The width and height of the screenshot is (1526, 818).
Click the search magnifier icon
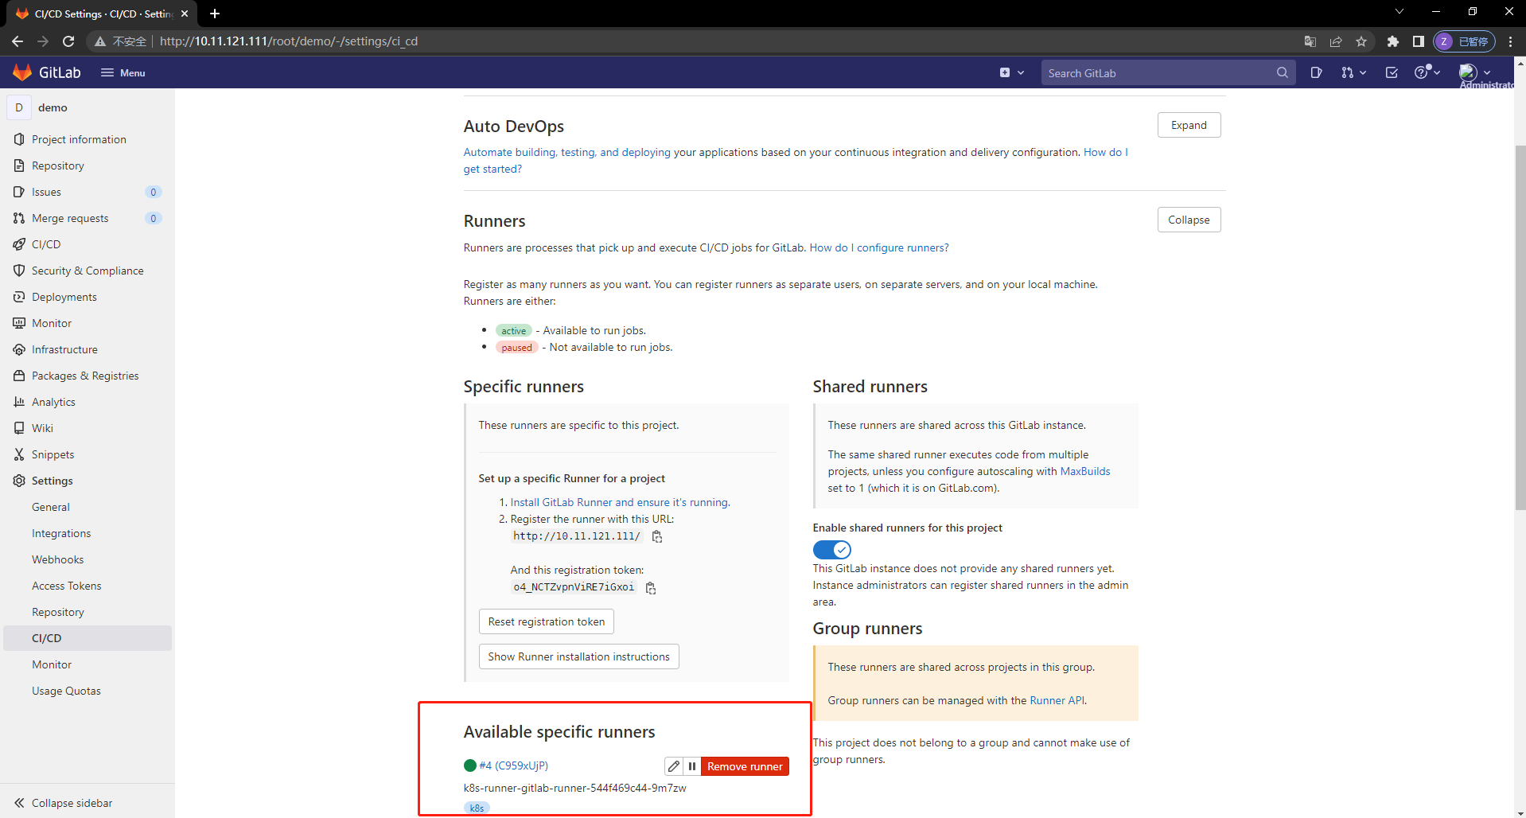click(1282, 72)
